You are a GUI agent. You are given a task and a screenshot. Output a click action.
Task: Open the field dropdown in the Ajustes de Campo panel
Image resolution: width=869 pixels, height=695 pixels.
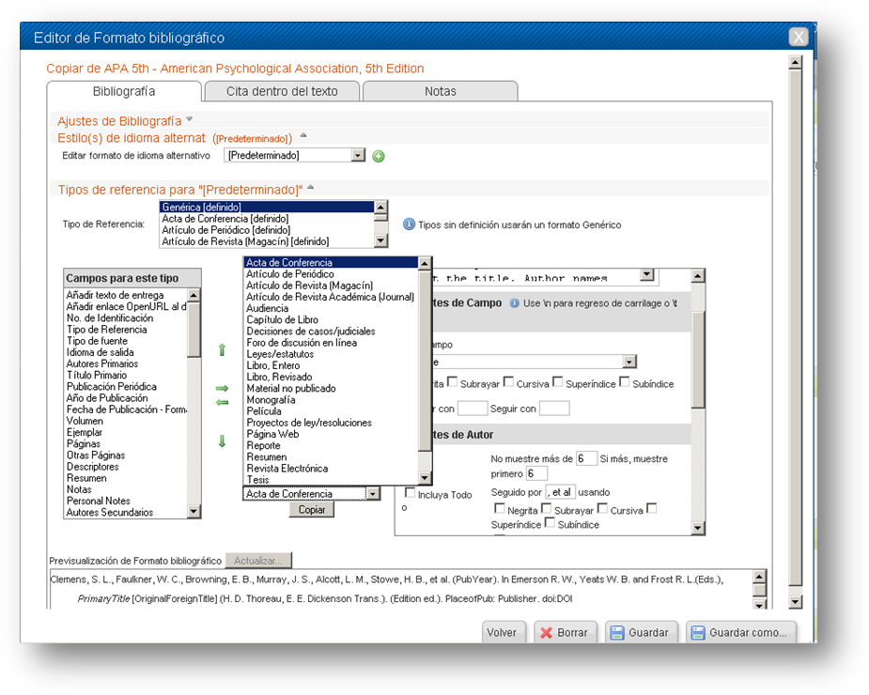coord(629,362)
